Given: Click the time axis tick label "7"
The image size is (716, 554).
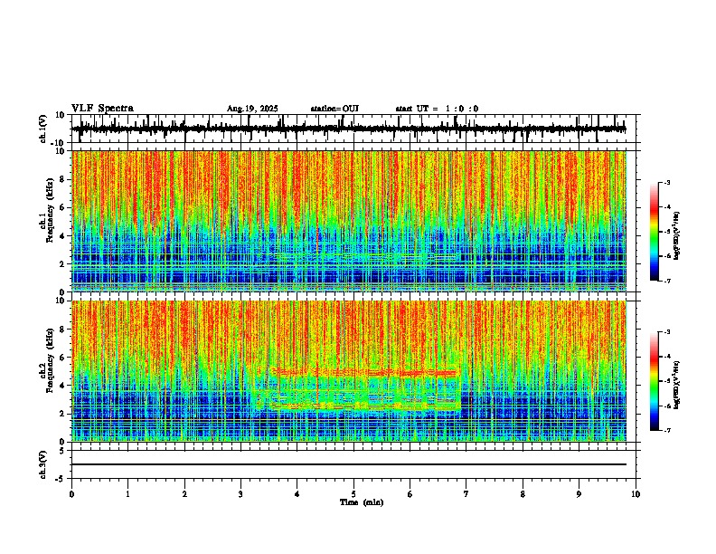Looking at the screenshot, I should pyautogui.click(x=466, y=494).
